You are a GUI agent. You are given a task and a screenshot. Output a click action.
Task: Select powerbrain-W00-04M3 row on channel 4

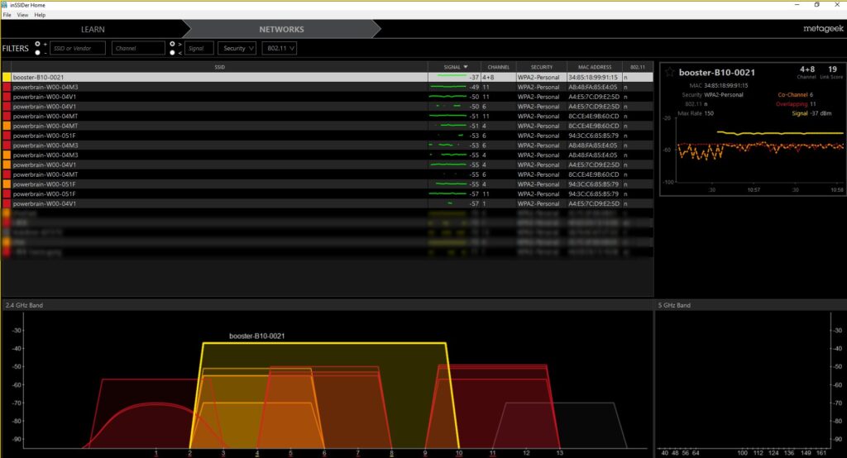(x=328, y=155)
